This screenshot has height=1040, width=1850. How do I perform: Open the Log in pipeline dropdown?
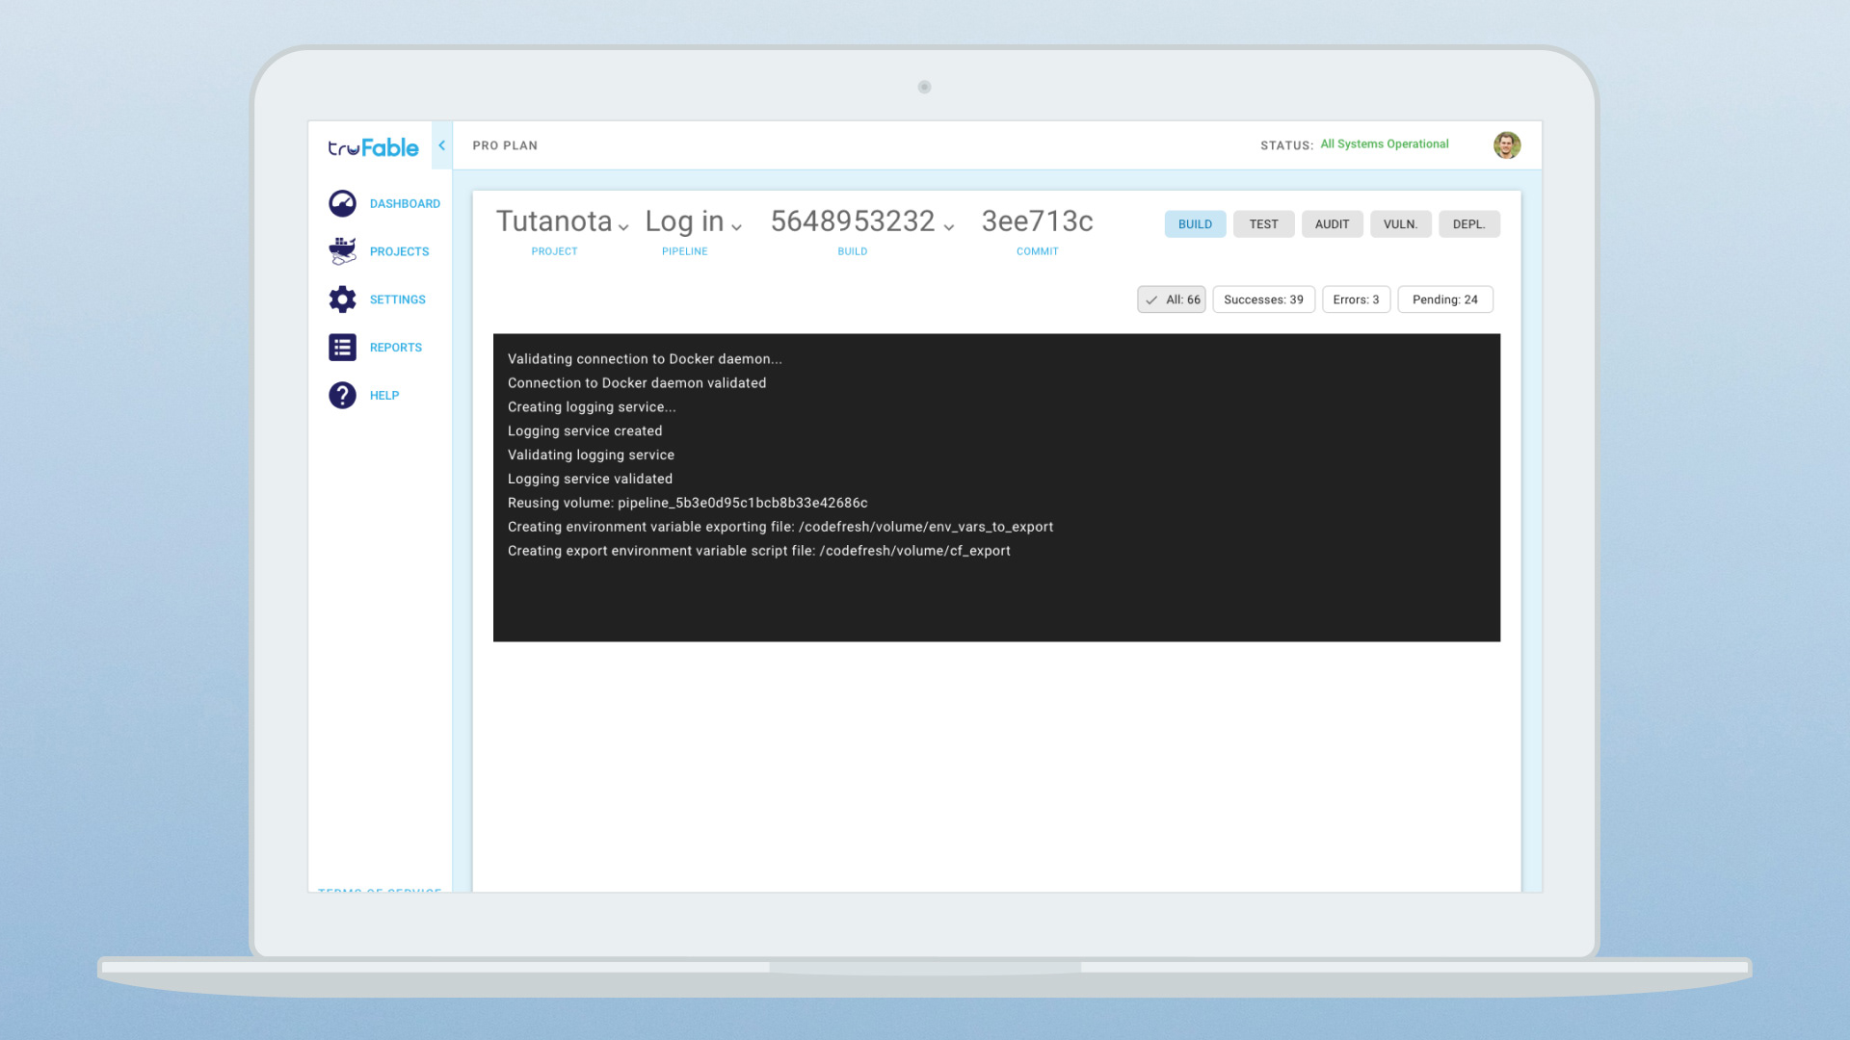click(x=694, y=222)
